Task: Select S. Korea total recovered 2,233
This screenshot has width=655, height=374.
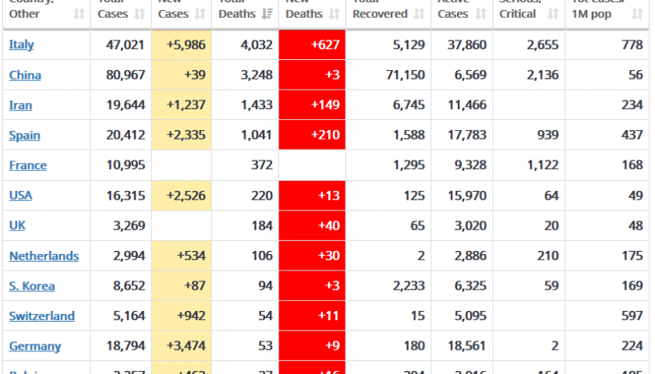Action: click(409, 285)
